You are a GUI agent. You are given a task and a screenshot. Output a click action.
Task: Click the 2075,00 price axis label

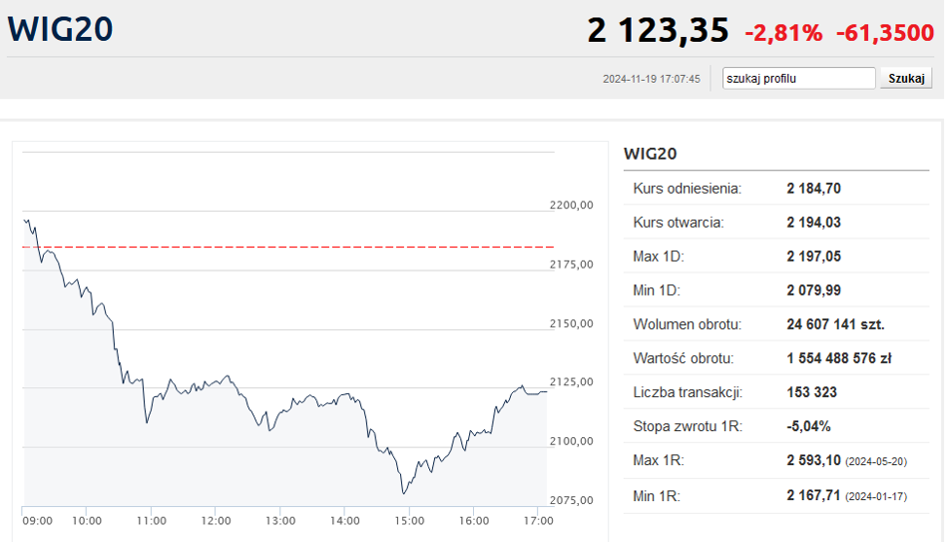tap(572, 500)
